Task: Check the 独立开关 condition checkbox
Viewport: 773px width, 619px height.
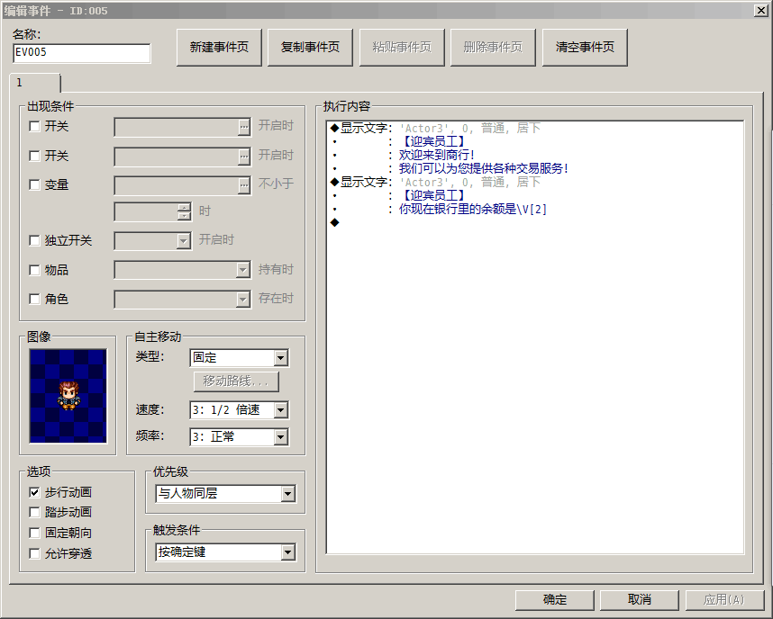Action: tap(34, 240)
